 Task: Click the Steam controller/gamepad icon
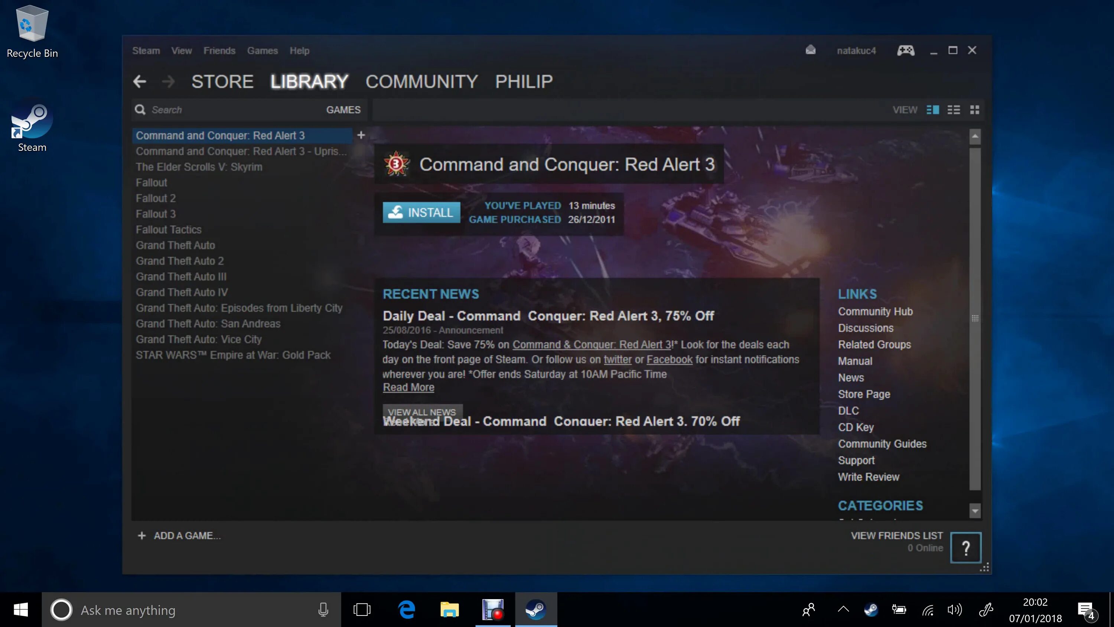tap(905, 50)
